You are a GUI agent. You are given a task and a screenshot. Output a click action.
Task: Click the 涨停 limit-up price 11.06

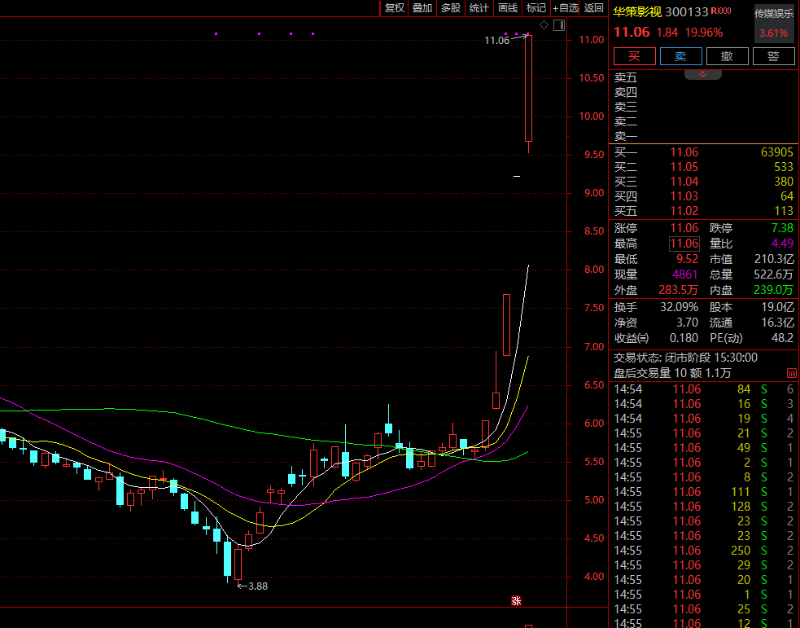(684, 228)
